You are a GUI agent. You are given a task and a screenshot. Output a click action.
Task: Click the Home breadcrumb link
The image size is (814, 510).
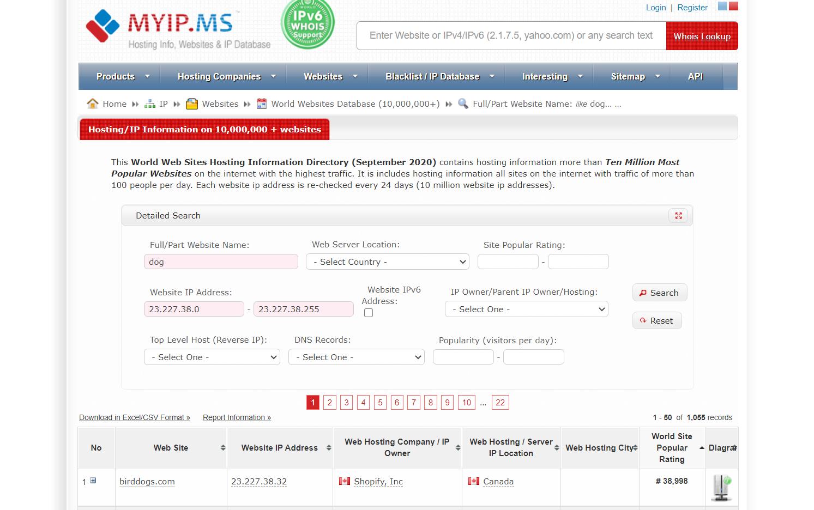coord(114,104)
